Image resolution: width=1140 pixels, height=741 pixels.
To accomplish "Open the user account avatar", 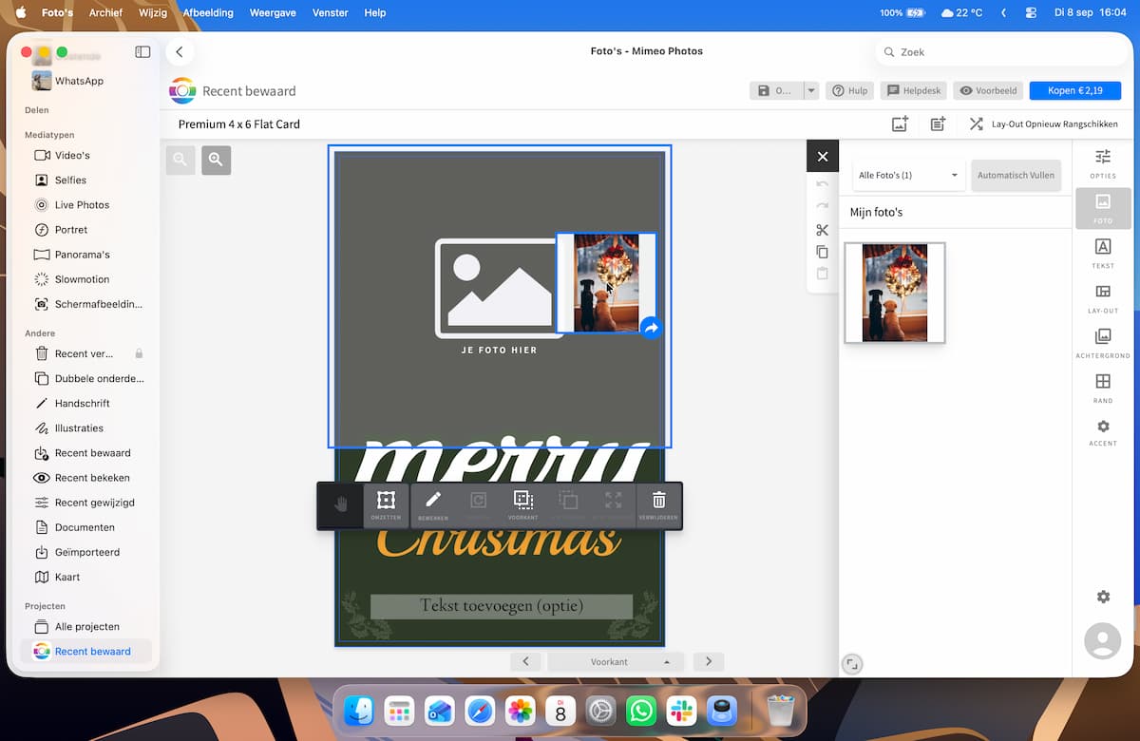I will click(1103, 640).
